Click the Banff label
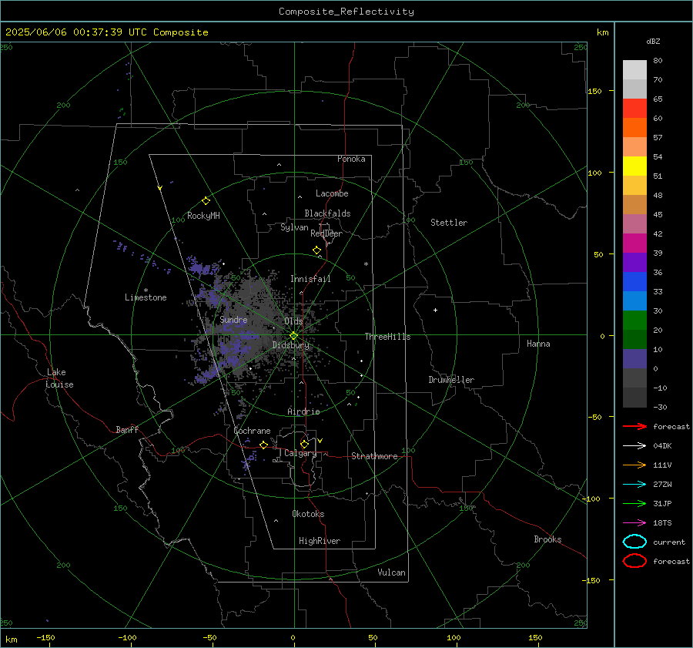 click(127, 429)
